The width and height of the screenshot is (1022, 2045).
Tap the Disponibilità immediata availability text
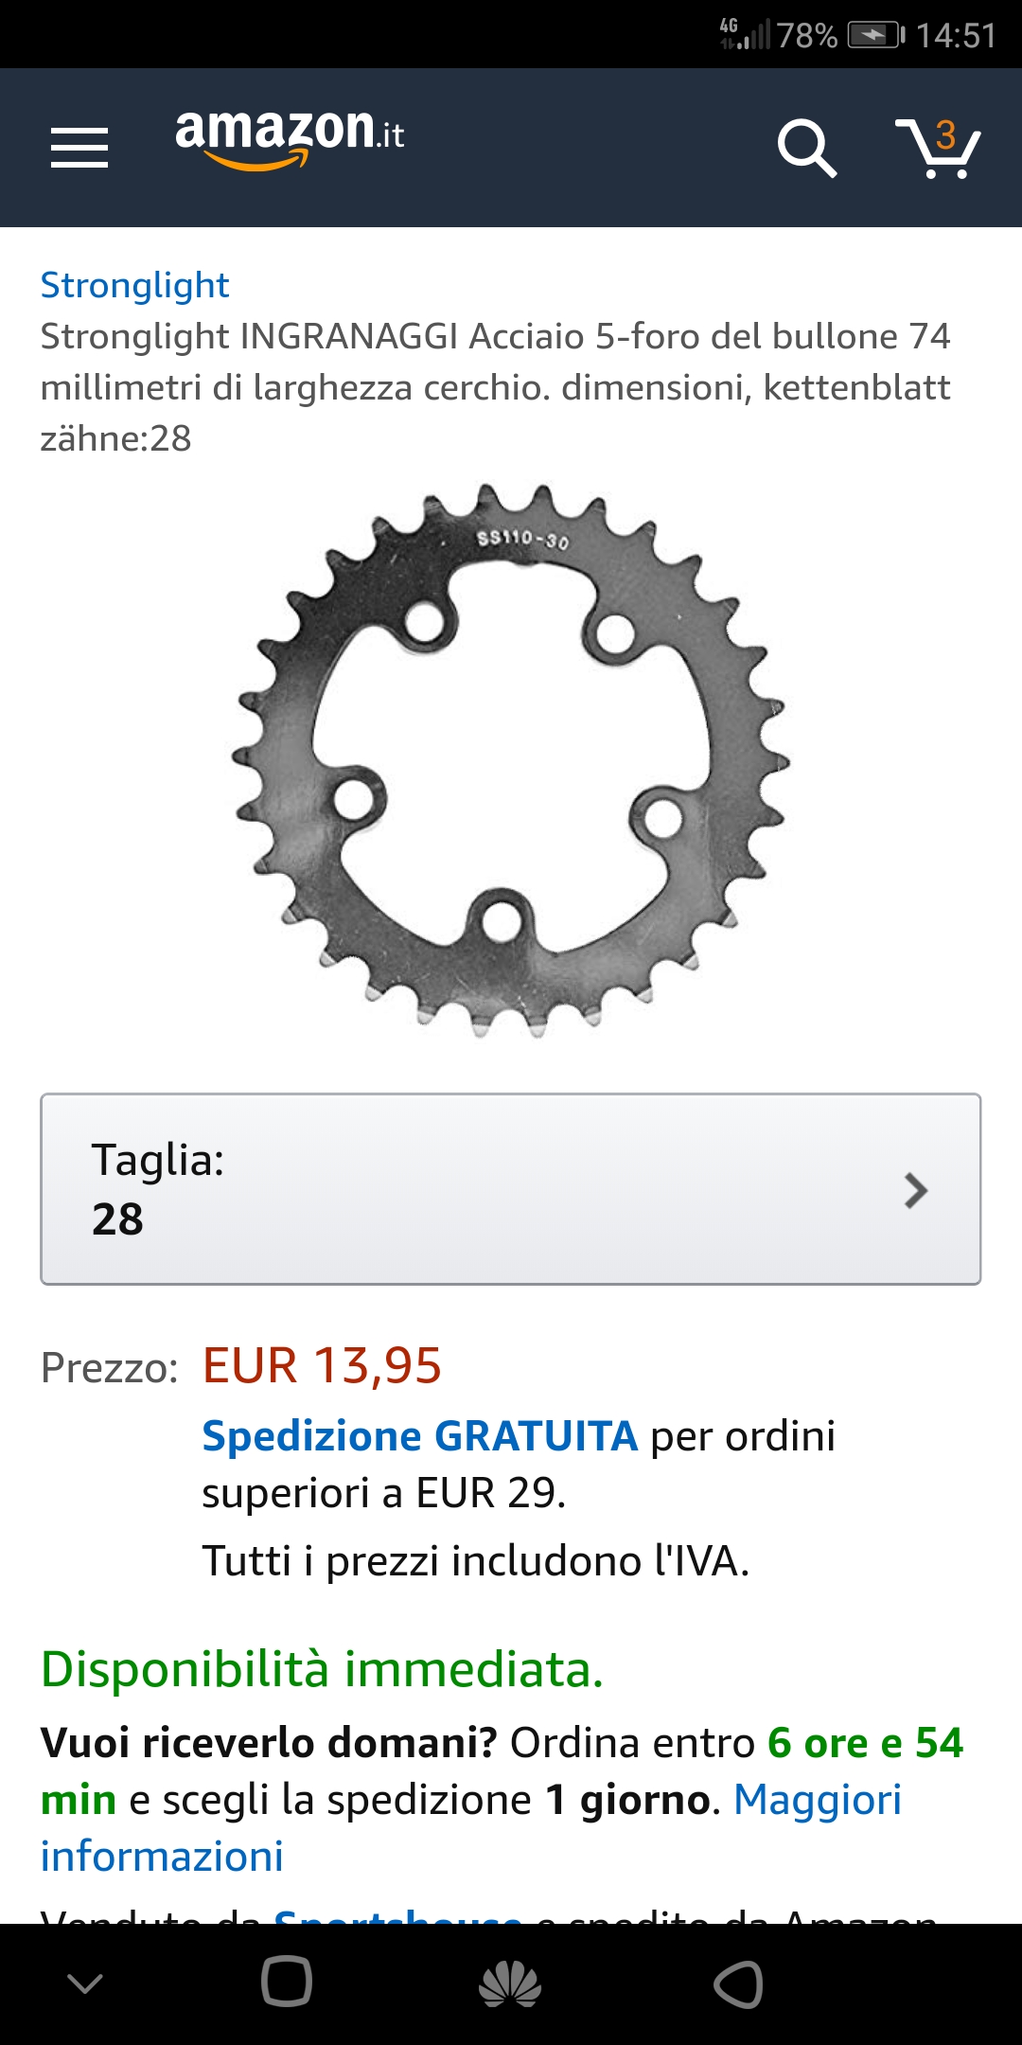click(322, 1668)
